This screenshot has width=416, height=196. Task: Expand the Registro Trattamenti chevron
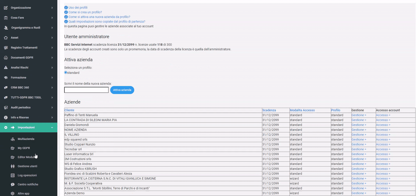[x=52, y=48]
